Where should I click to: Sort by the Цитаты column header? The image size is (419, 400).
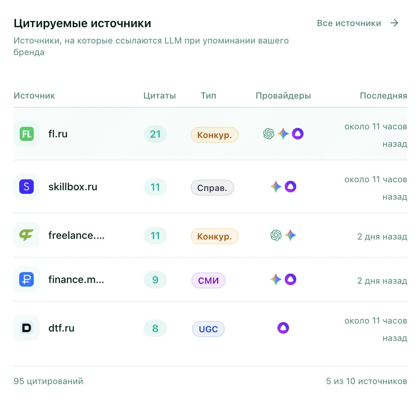pyautogui.click(x=159, y=96)
